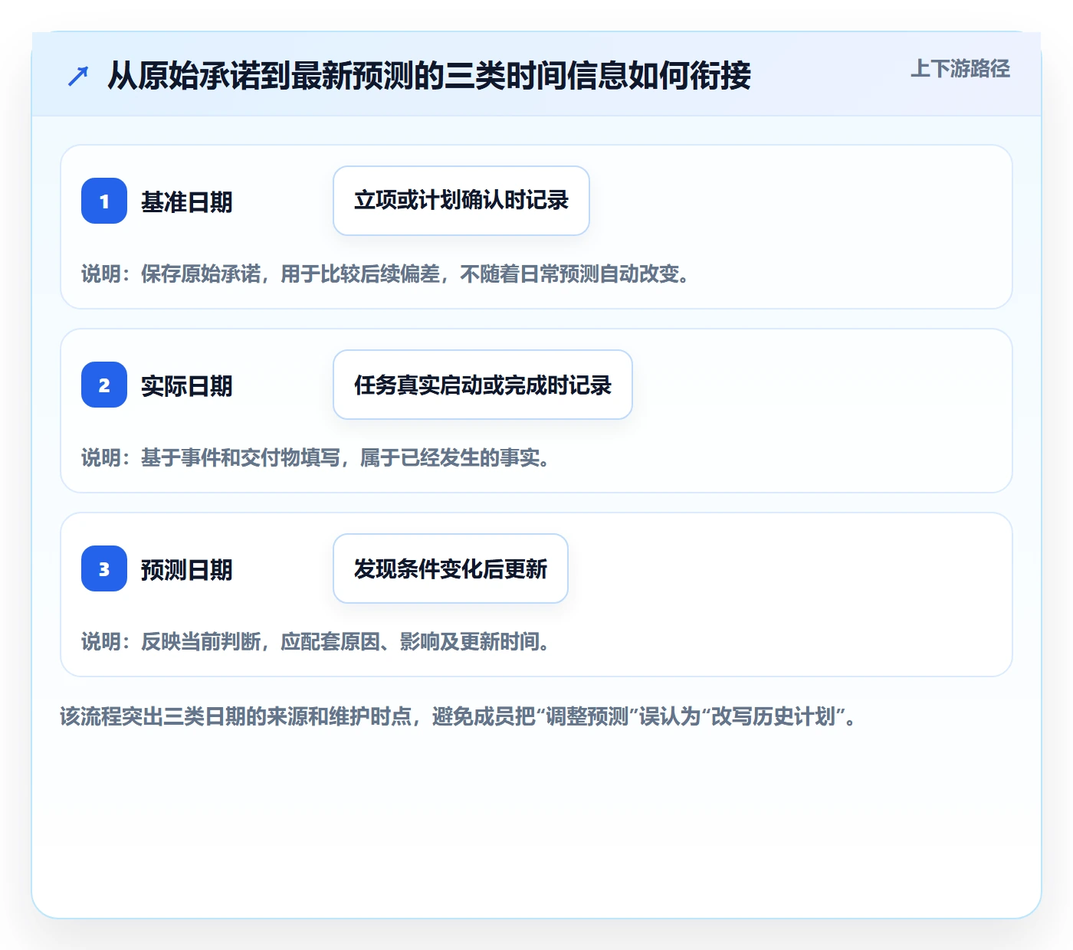The image size is (1073, 950).
Task: Click the description starting 说明：保存原始承诺
Action: click(x=386, y=274)
